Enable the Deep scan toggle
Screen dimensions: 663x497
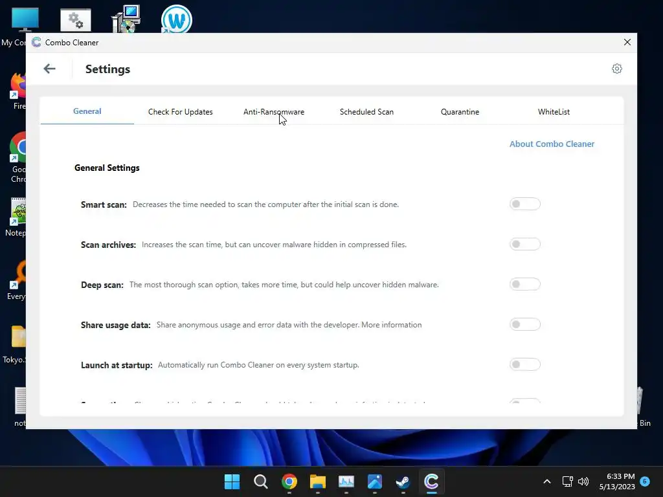(524, 285)
